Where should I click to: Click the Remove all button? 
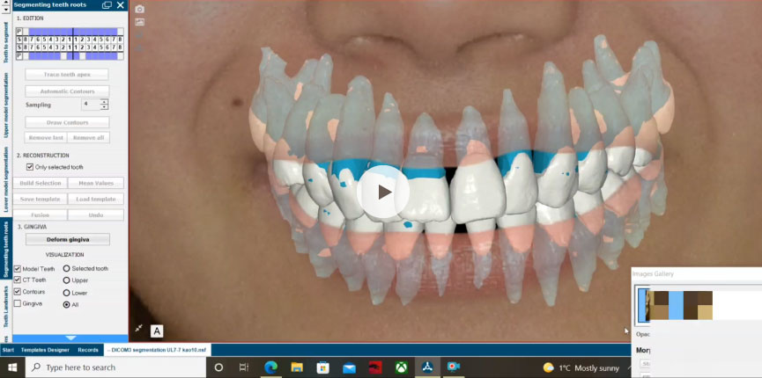click(88, 138)
